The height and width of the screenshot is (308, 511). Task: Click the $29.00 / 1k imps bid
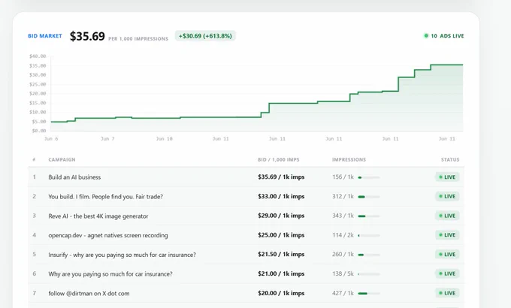(x=281, y=216)
